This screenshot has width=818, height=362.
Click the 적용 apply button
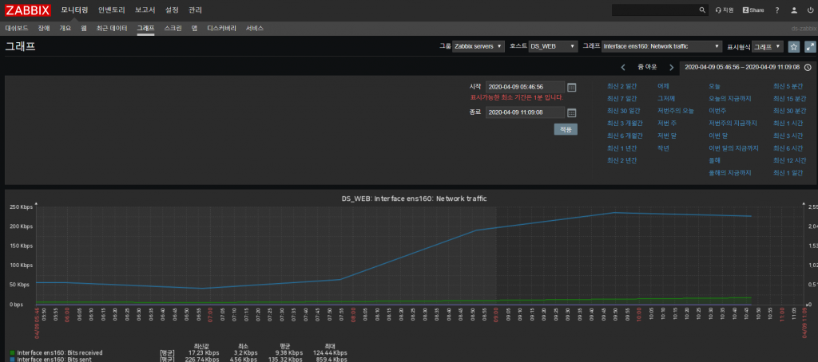tap(566, 129)
